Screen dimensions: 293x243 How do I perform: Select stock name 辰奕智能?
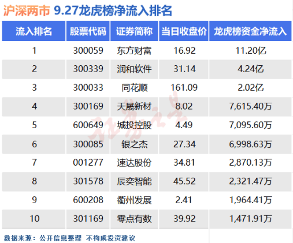[134, 181]
